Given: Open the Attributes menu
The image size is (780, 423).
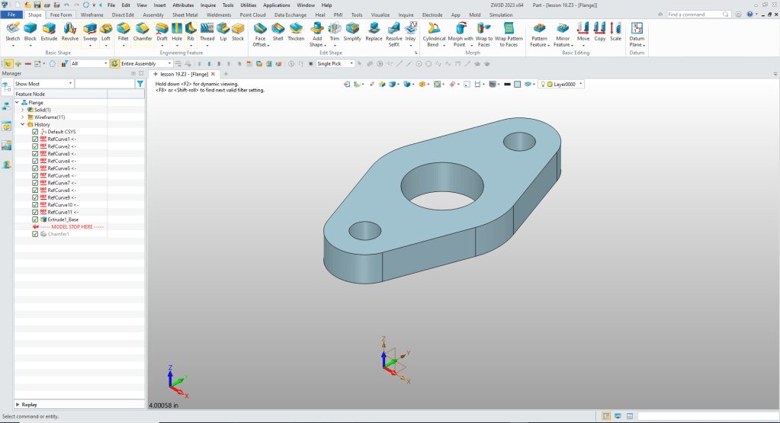Looking at the screenshot, I should click(183, 5).
